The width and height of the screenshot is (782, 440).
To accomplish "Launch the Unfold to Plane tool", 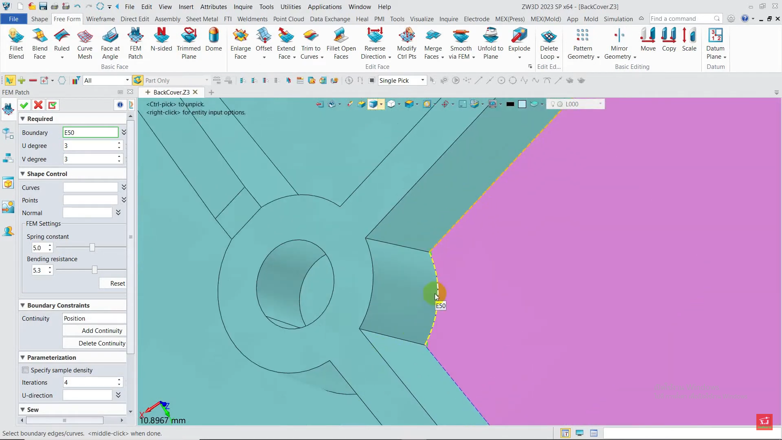I will 490,43.
